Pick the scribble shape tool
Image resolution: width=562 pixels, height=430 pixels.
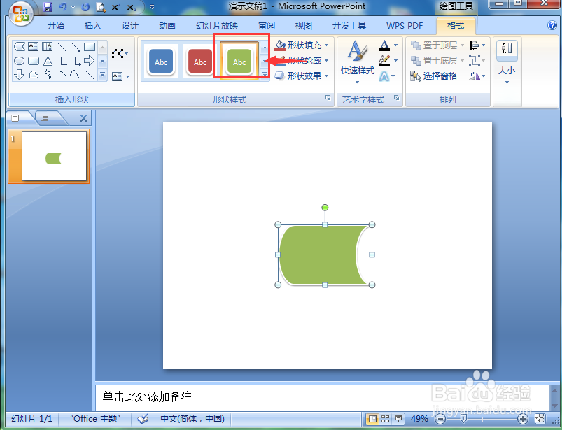pos(48,75)
